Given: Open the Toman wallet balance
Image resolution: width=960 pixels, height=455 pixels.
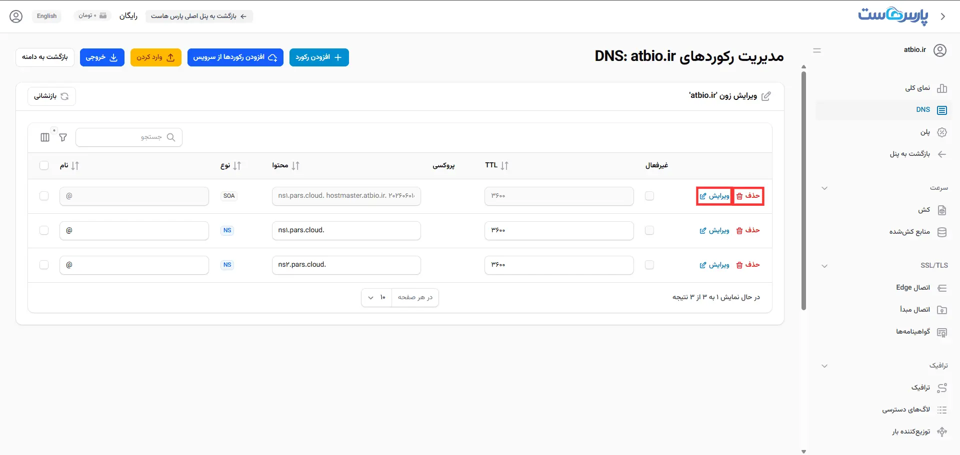Looking at the screenshot, I should (x=92, y=16).
